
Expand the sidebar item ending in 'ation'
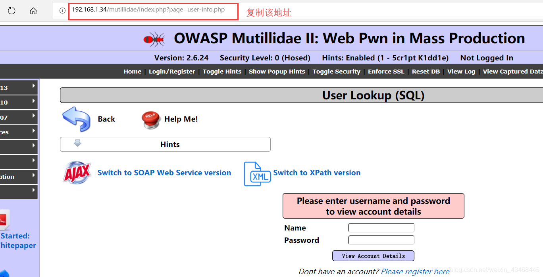[x=19, y=176]
